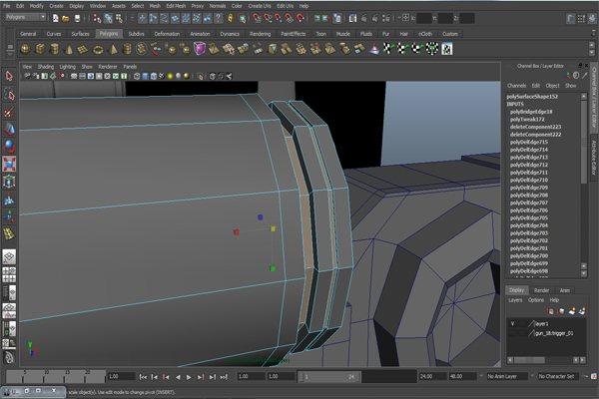Go to start of playback range
Viewport: 599px width, 399px height.
(143, 377)
